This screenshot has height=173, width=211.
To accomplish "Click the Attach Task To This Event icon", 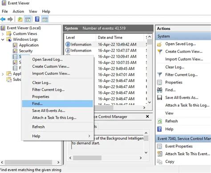I will 160,154.
